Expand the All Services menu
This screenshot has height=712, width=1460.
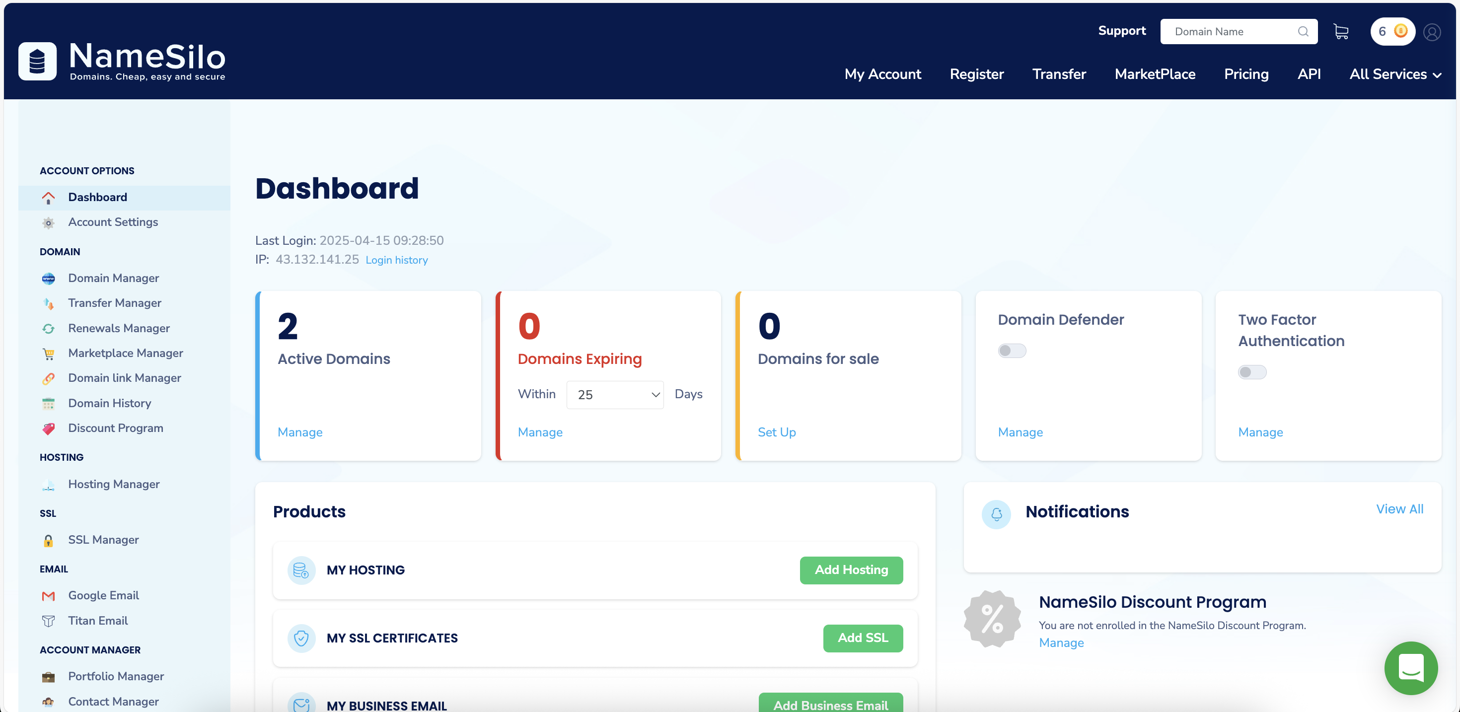(x=1395, y=74)
